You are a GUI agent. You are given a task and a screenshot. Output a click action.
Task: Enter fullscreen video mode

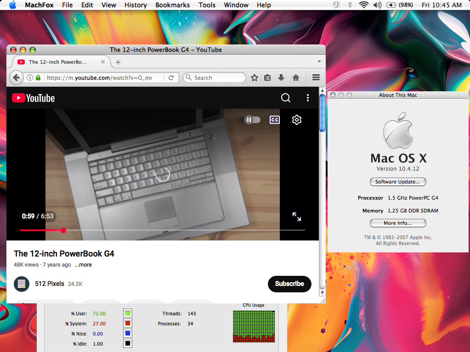297,217
